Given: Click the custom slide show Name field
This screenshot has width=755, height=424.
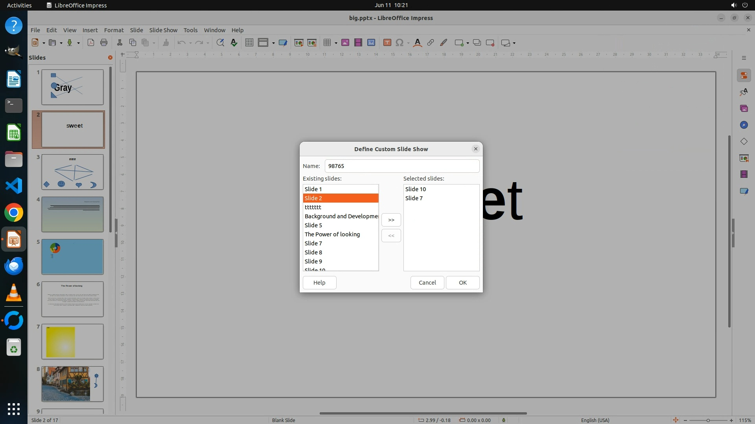Looking at the screenshot, I should [x=401, y=166].
